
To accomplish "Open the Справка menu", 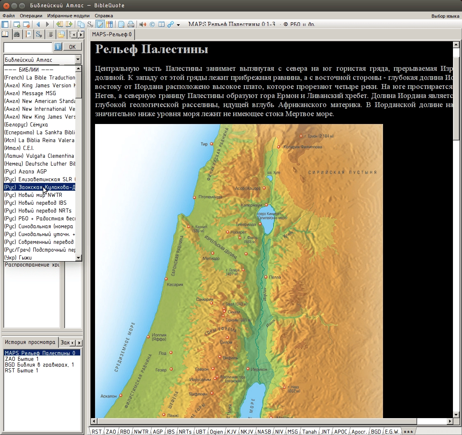I will (x=104, y=16).
